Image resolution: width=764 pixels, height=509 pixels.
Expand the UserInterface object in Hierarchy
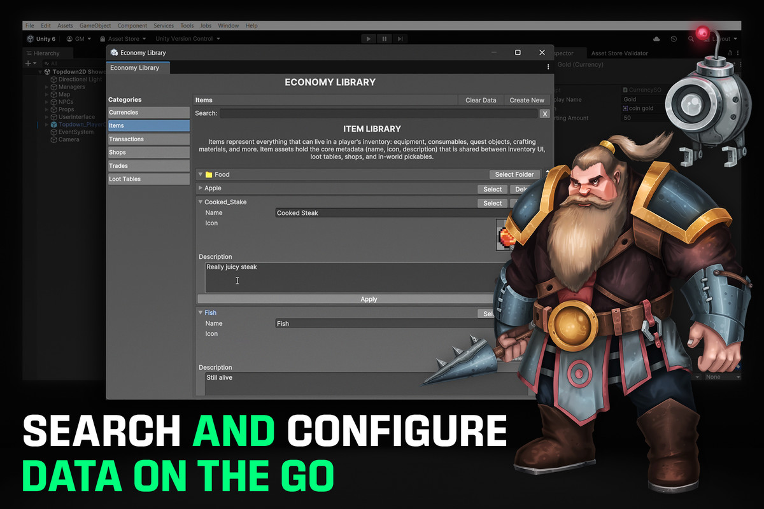[x=46, y=117]
